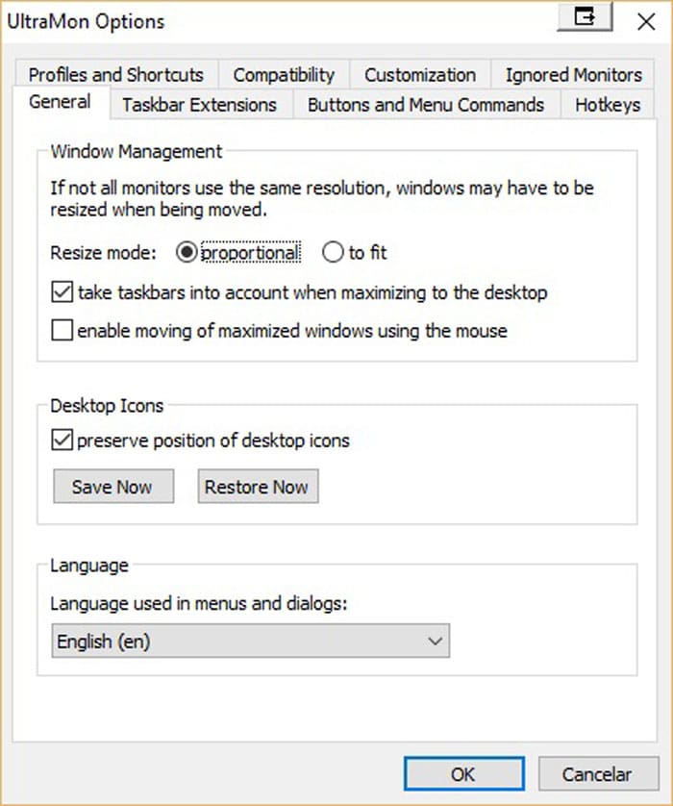Toggle preserve position of desktop icons

tap(62, 440)
